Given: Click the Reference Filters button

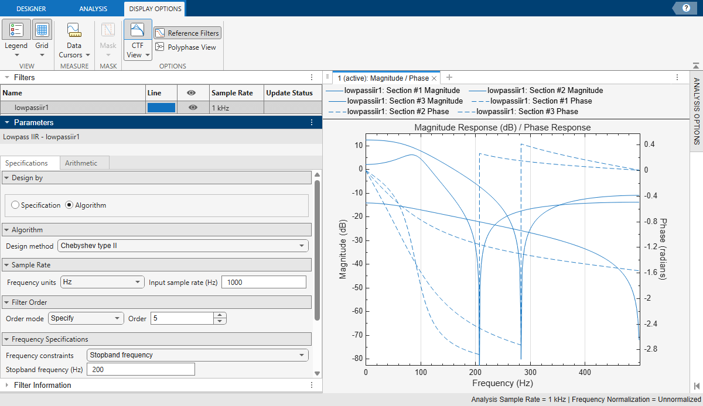Looking at the screenshot, I should (187, 33).
